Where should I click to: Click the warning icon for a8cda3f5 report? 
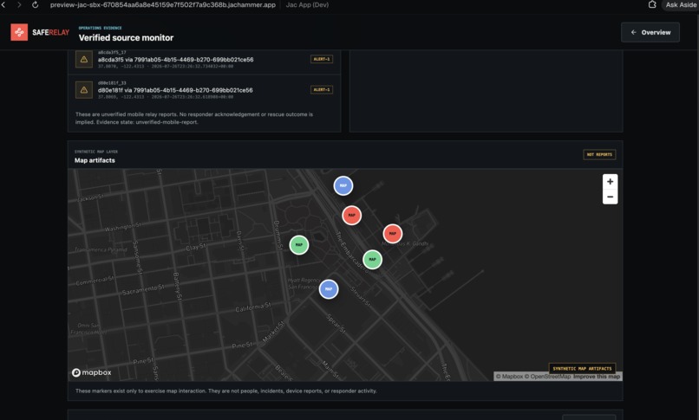click(84, 59)
